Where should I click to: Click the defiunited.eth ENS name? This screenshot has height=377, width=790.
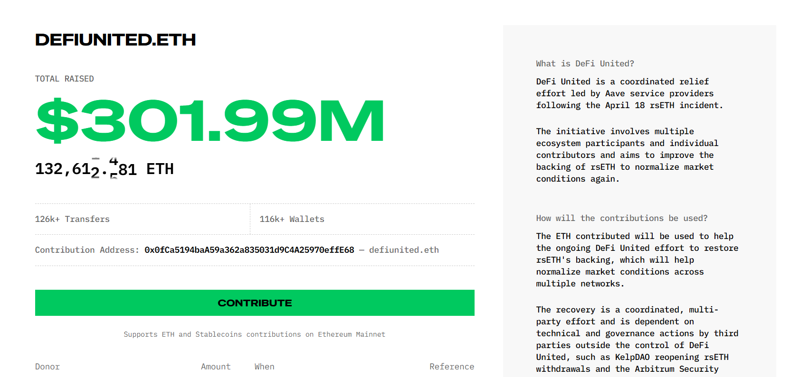pyautogui.click(x=404, y=250)
